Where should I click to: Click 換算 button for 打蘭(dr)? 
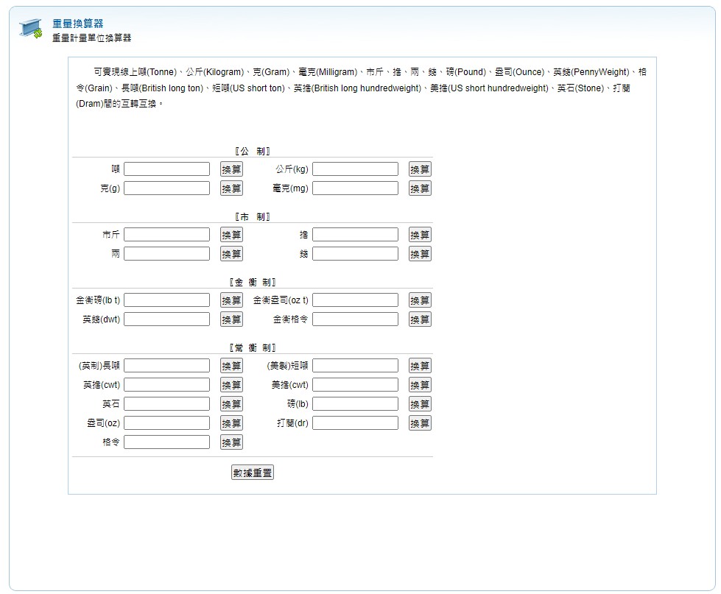(420, 423)
